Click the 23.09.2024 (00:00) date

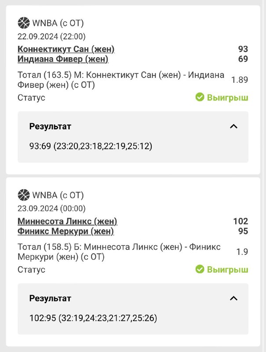coord(51,208)
